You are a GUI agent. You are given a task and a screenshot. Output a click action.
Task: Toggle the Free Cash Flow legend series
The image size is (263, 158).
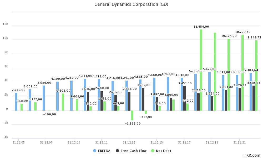tap(131, 151)
